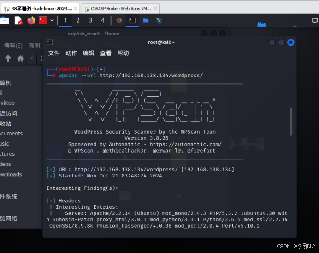Close the root@kali terminal window
The width and height of the screenshot is (319, 253).
click(291, 42)
